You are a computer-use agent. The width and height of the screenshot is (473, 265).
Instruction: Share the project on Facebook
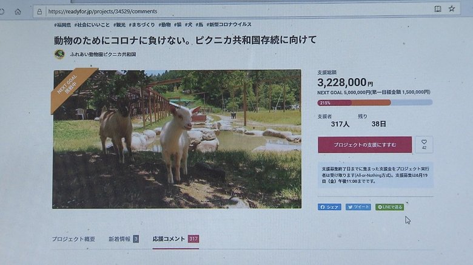[329, 207]
